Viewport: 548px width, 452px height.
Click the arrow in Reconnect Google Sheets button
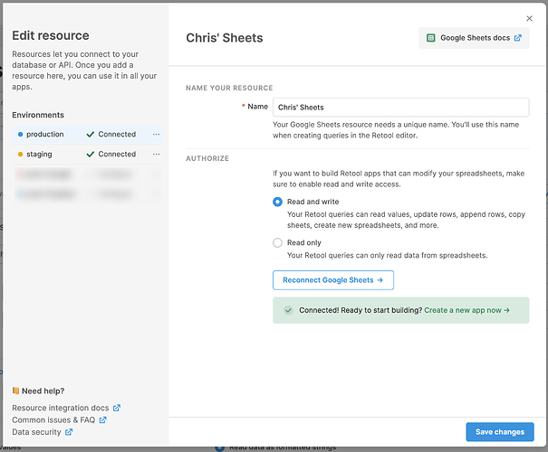click(380, 280)
